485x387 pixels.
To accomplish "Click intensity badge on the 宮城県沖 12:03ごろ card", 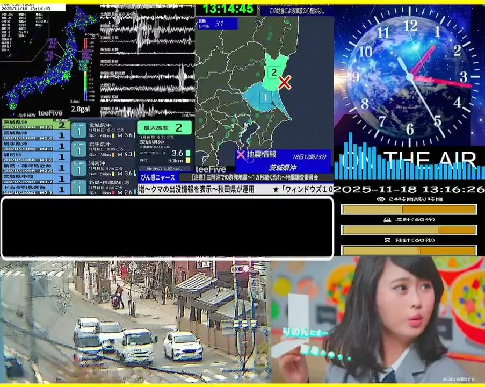I will coord(79,130).
